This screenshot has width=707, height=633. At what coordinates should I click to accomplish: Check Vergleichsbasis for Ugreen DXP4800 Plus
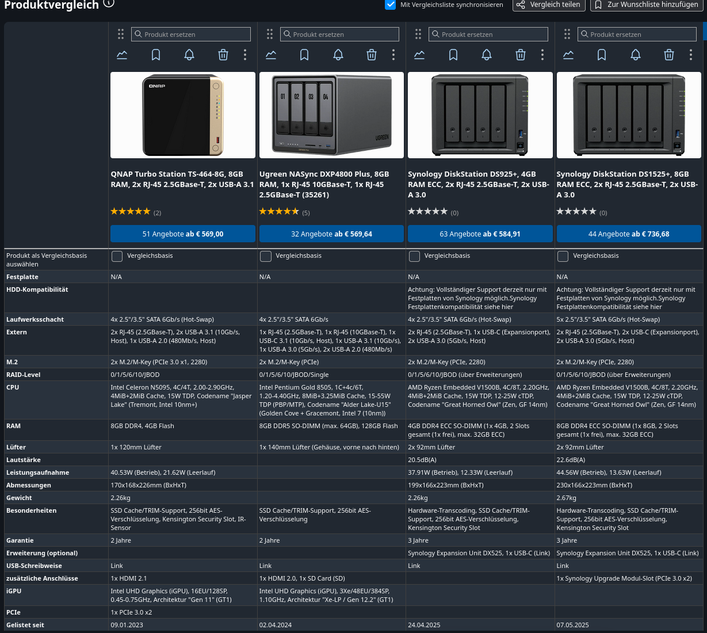(266, 256)
